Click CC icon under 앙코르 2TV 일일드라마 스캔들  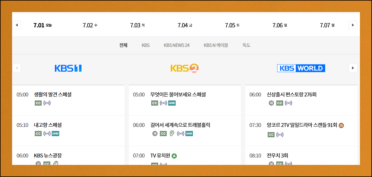click(x=271, y=135)
